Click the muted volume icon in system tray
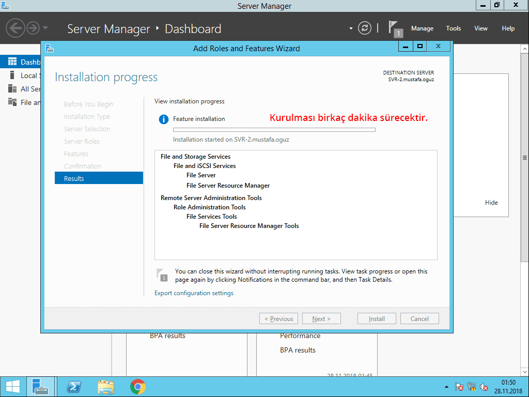This screenshot has width=529, height=397. coord(484,386)
